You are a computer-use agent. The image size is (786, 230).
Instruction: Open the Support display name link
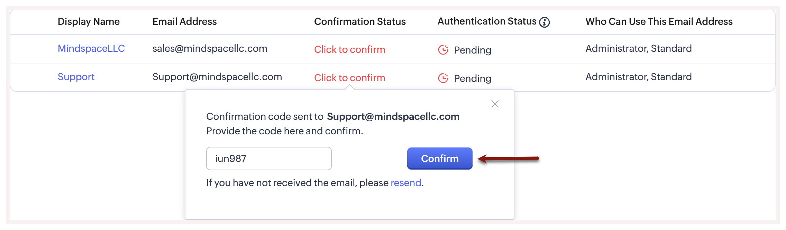[76, 77]
